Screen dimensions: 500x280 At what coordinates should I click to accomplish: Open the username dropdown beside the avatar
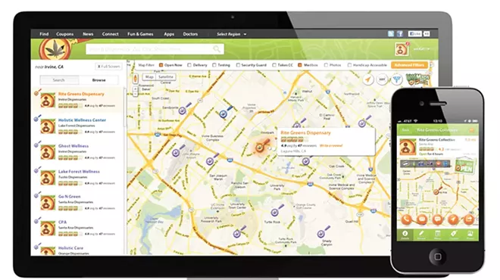(x=421, y=49)
